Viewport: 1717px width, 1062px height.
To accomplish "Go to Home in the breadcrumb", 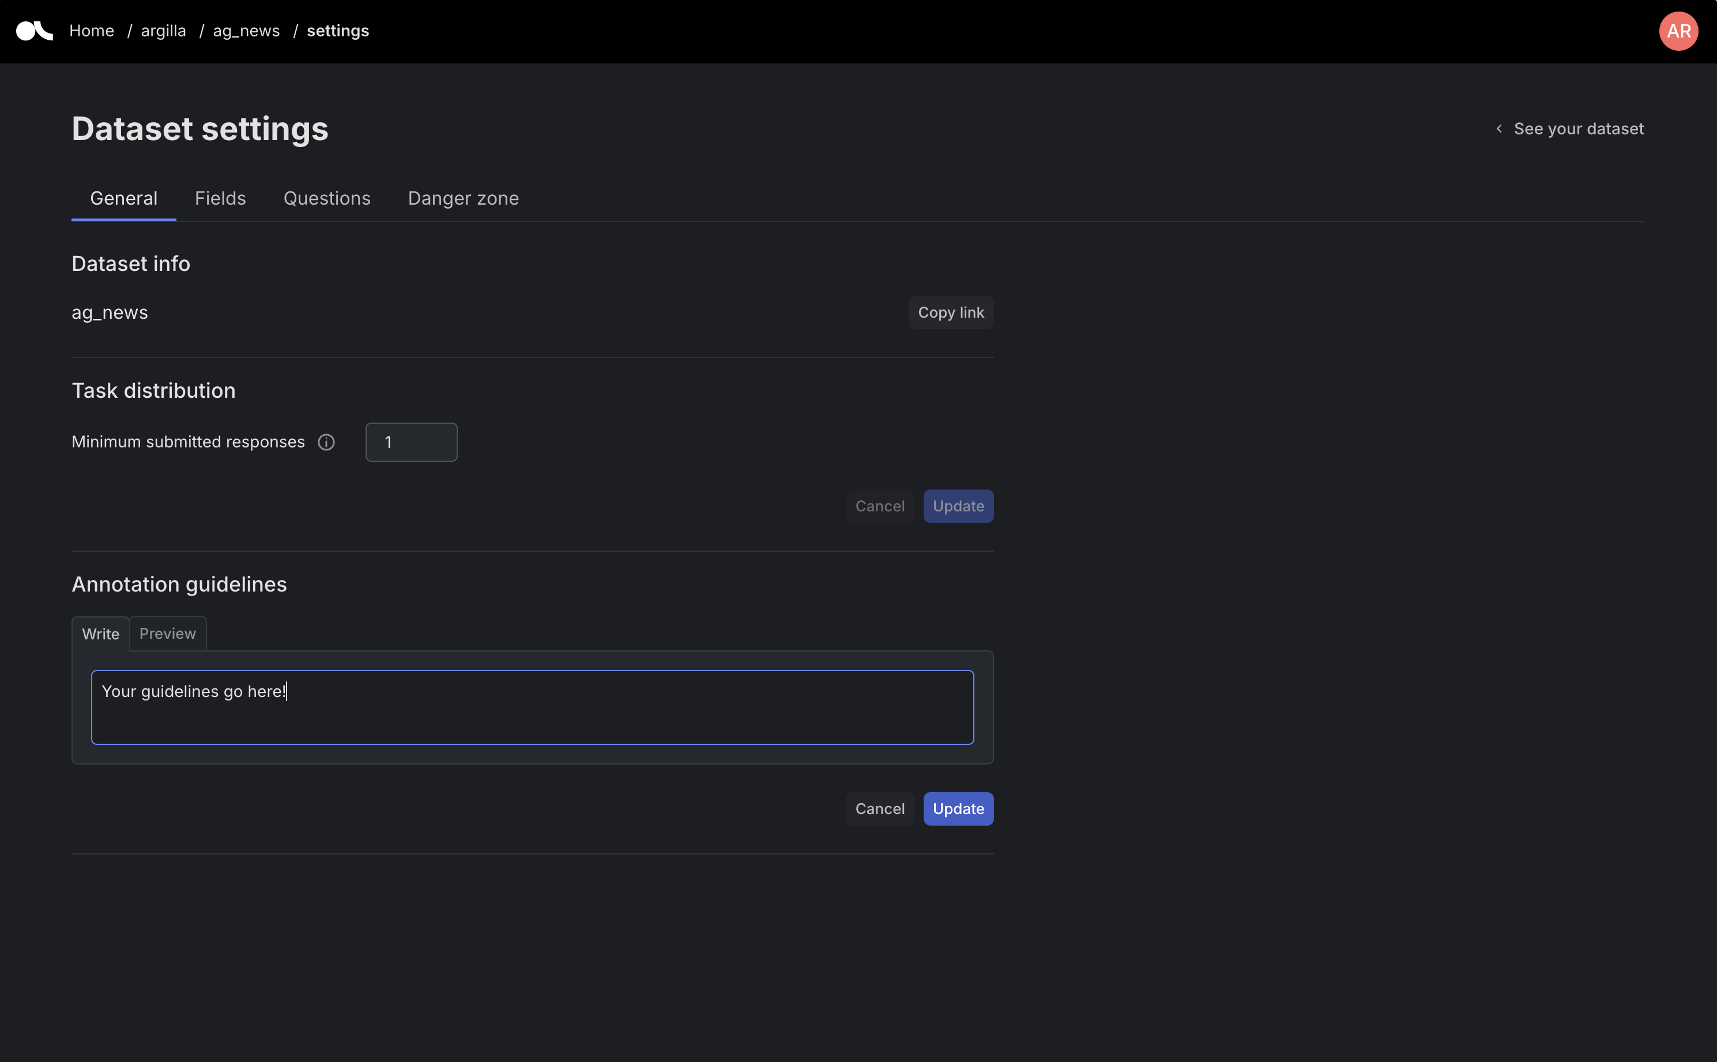I will [x=91, y=31].
